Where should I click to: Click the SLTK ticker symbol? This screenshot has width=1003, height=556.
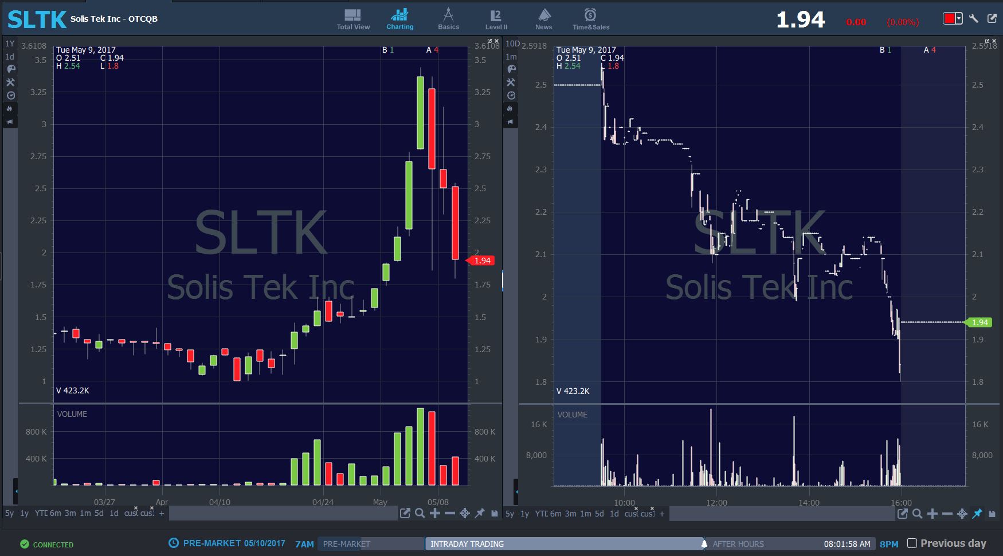coord(37,19)
